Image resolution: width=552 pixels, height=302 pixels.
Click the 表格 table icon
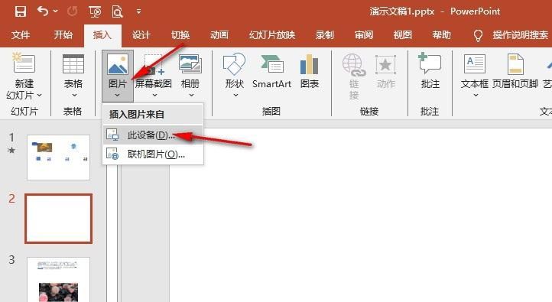click(x=73, y=63)
